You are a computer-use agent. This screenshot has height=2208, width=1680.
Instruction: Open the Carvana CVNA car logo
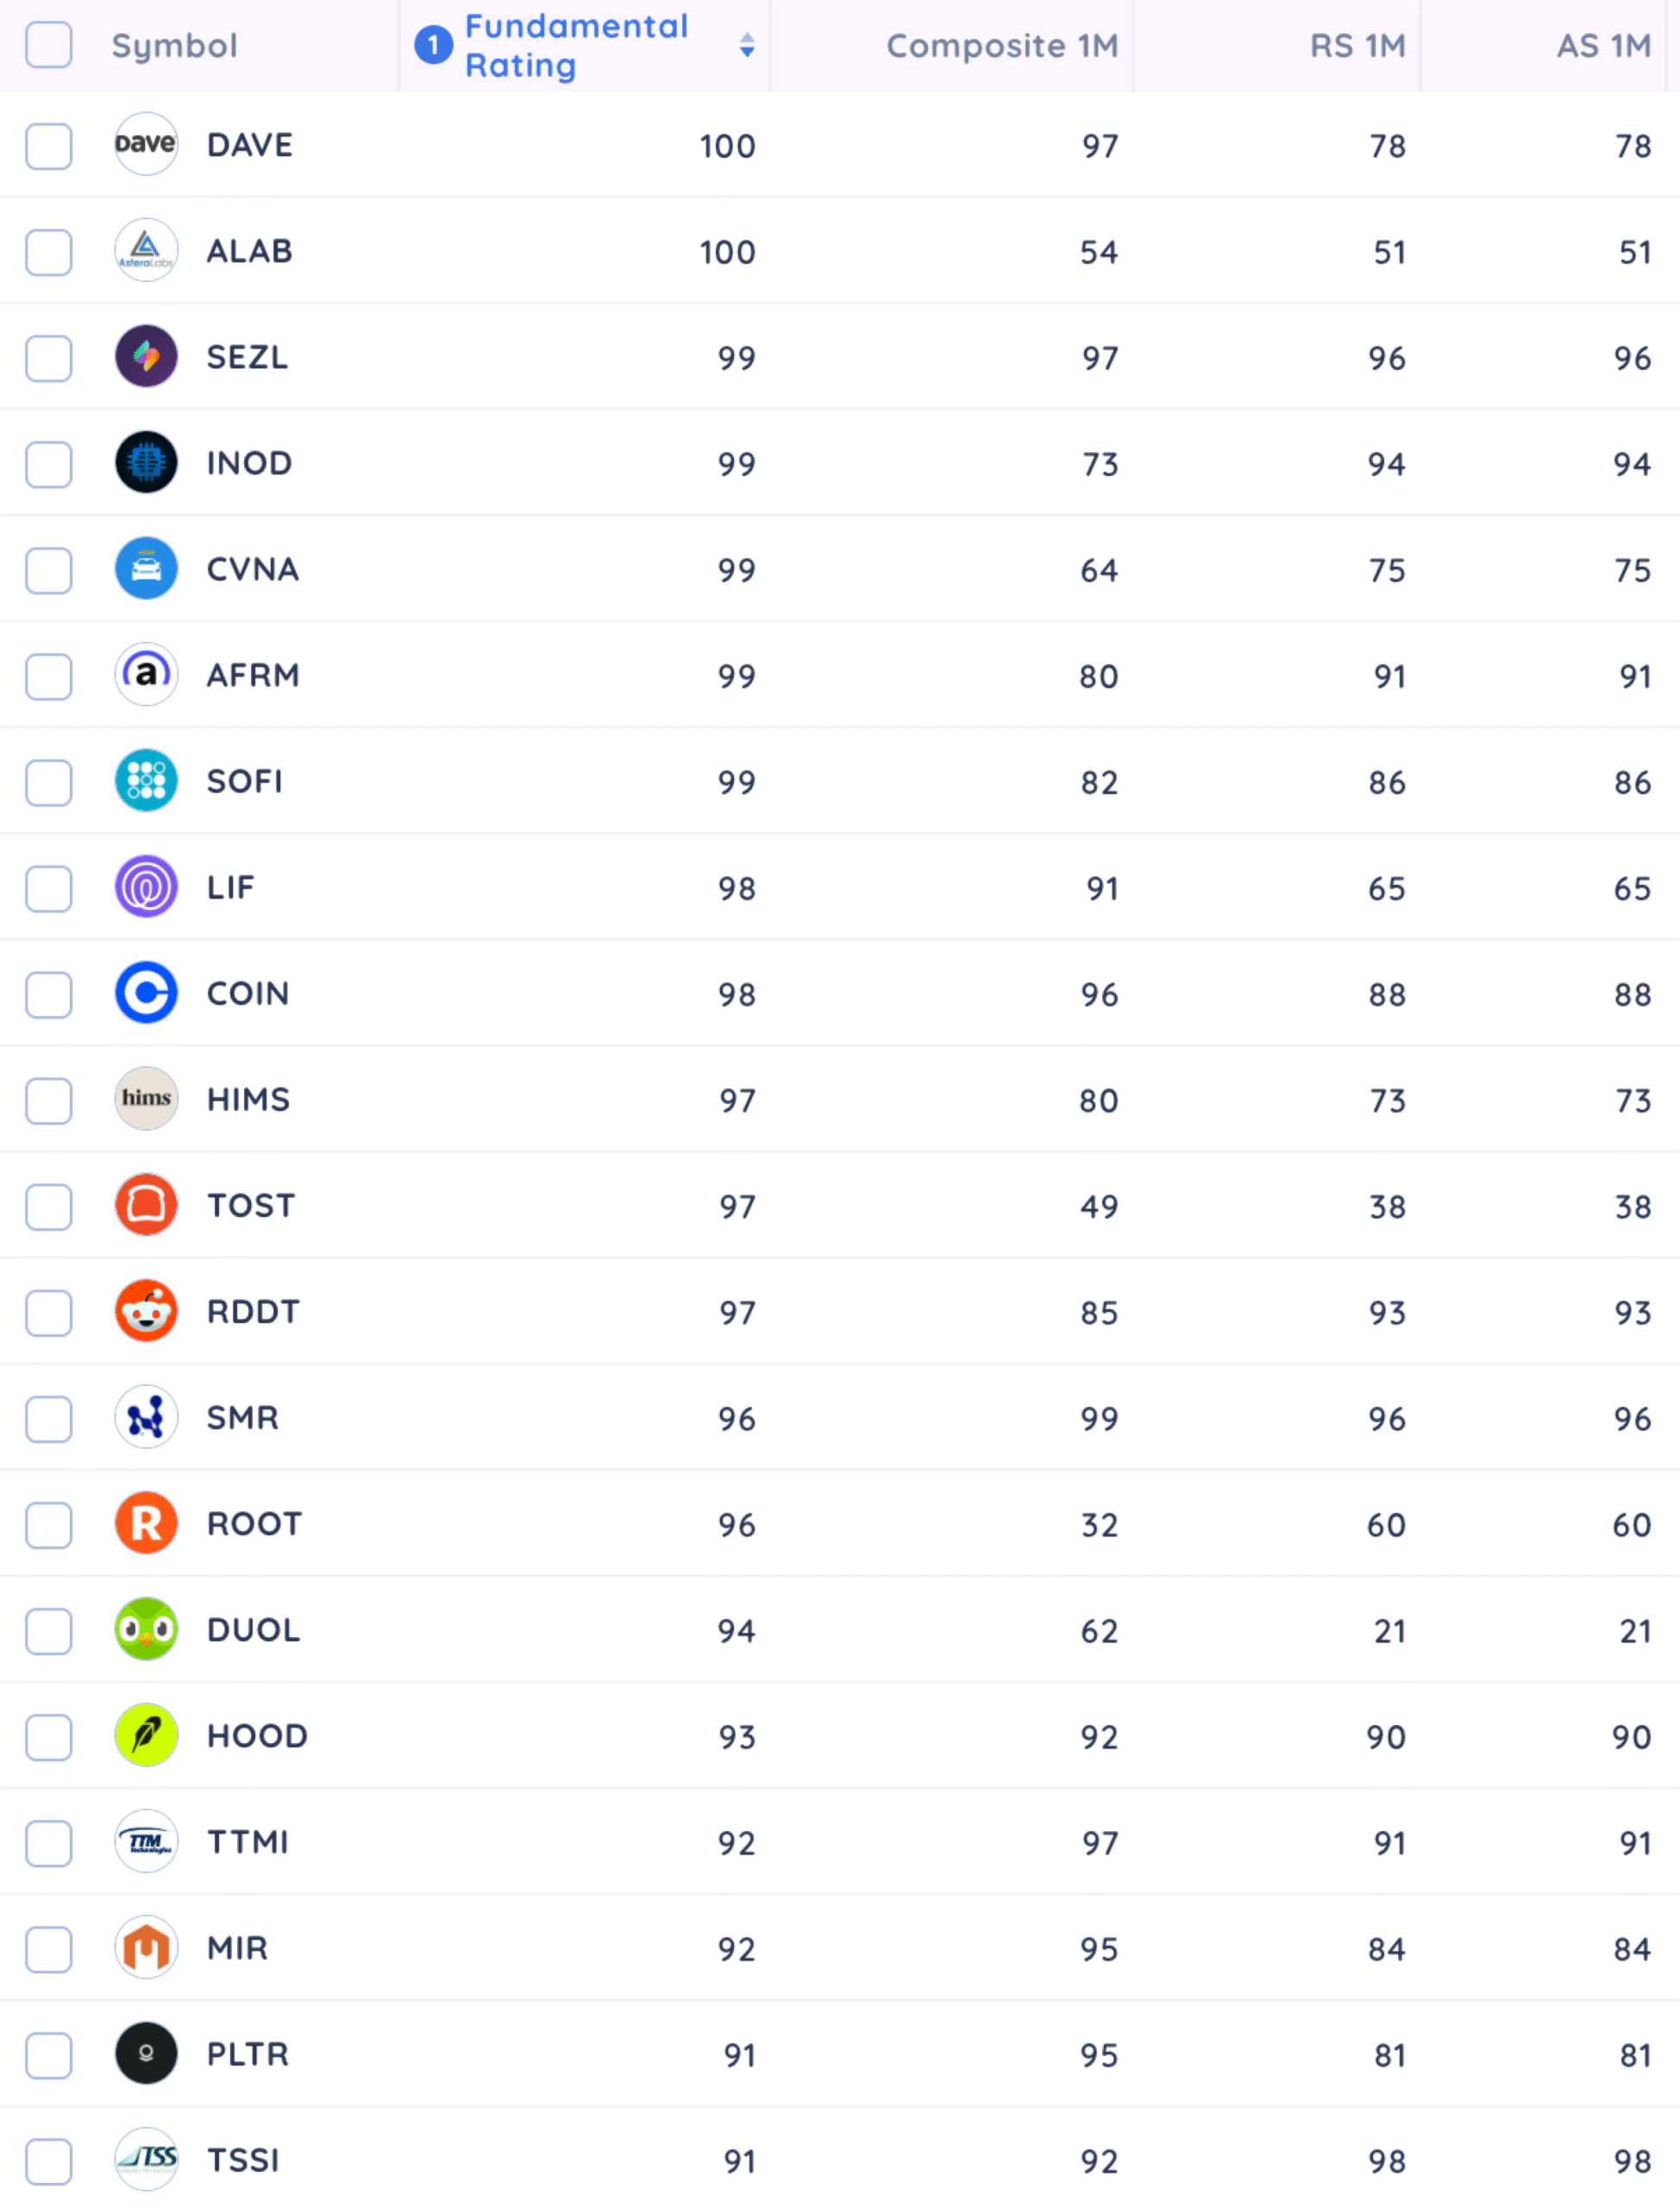[x=146, y=568]
